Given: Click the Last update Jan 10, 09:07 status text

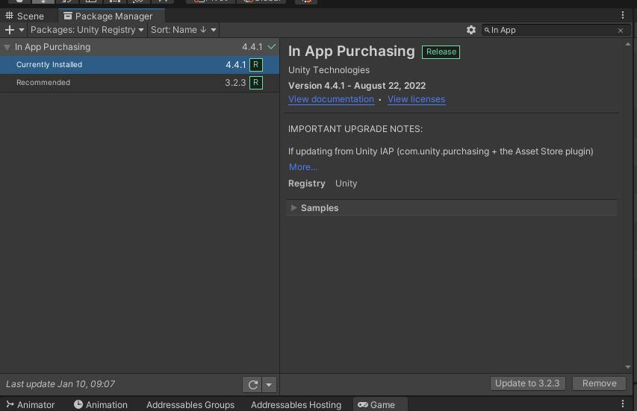Looking at the screenshot, I should click(x=60, y=384).
